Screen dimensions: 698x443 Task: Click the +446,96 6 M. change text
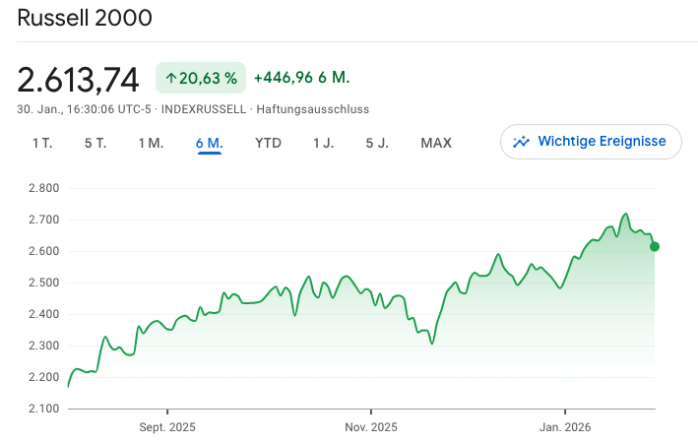302,78
